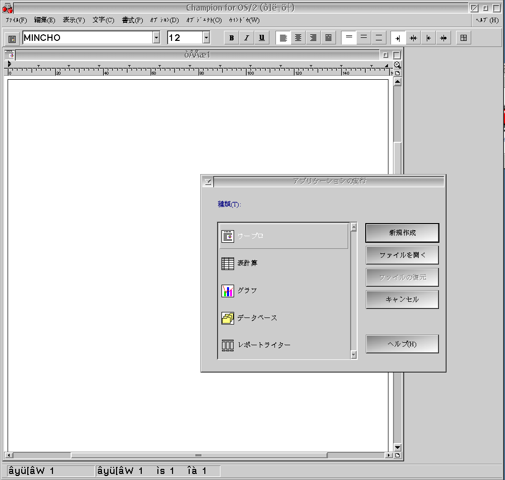Set single line spacing
Screen dimensions: 505x480
349,38
